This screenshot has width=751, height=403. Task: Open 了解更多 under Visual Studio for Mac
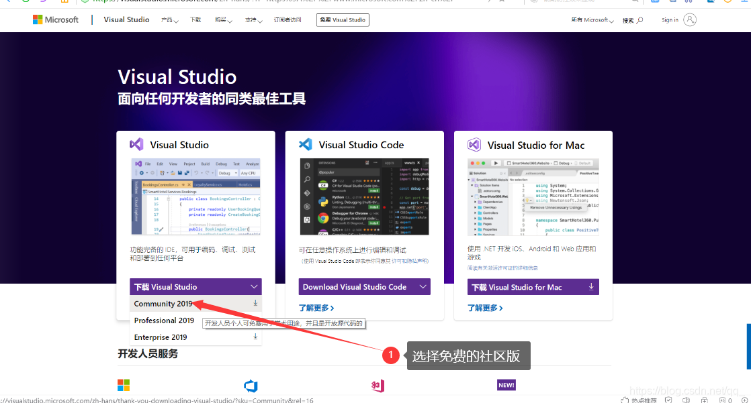pyautogui.click(x=485, y=308)
